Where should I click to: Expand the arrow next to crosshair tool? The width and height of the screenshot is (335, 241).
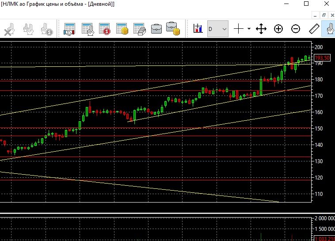coord(249,29)
